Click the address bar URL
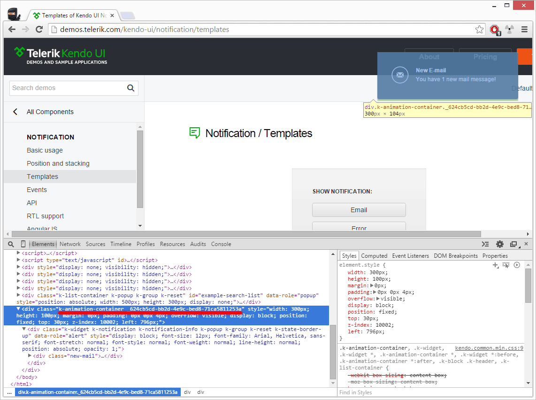 [145, 30]
